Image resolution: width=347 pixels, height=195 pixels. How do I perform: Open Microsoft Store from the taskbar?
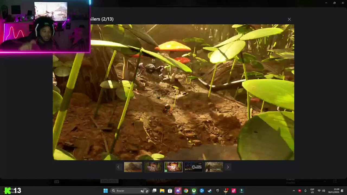pos(170,191)
